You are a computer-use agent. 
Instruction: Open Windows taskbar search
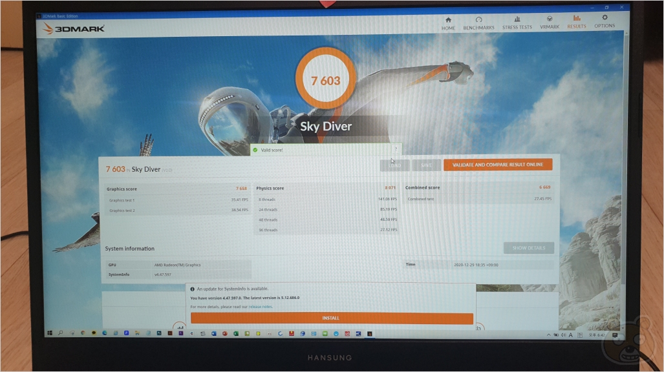tap(61, 333)
